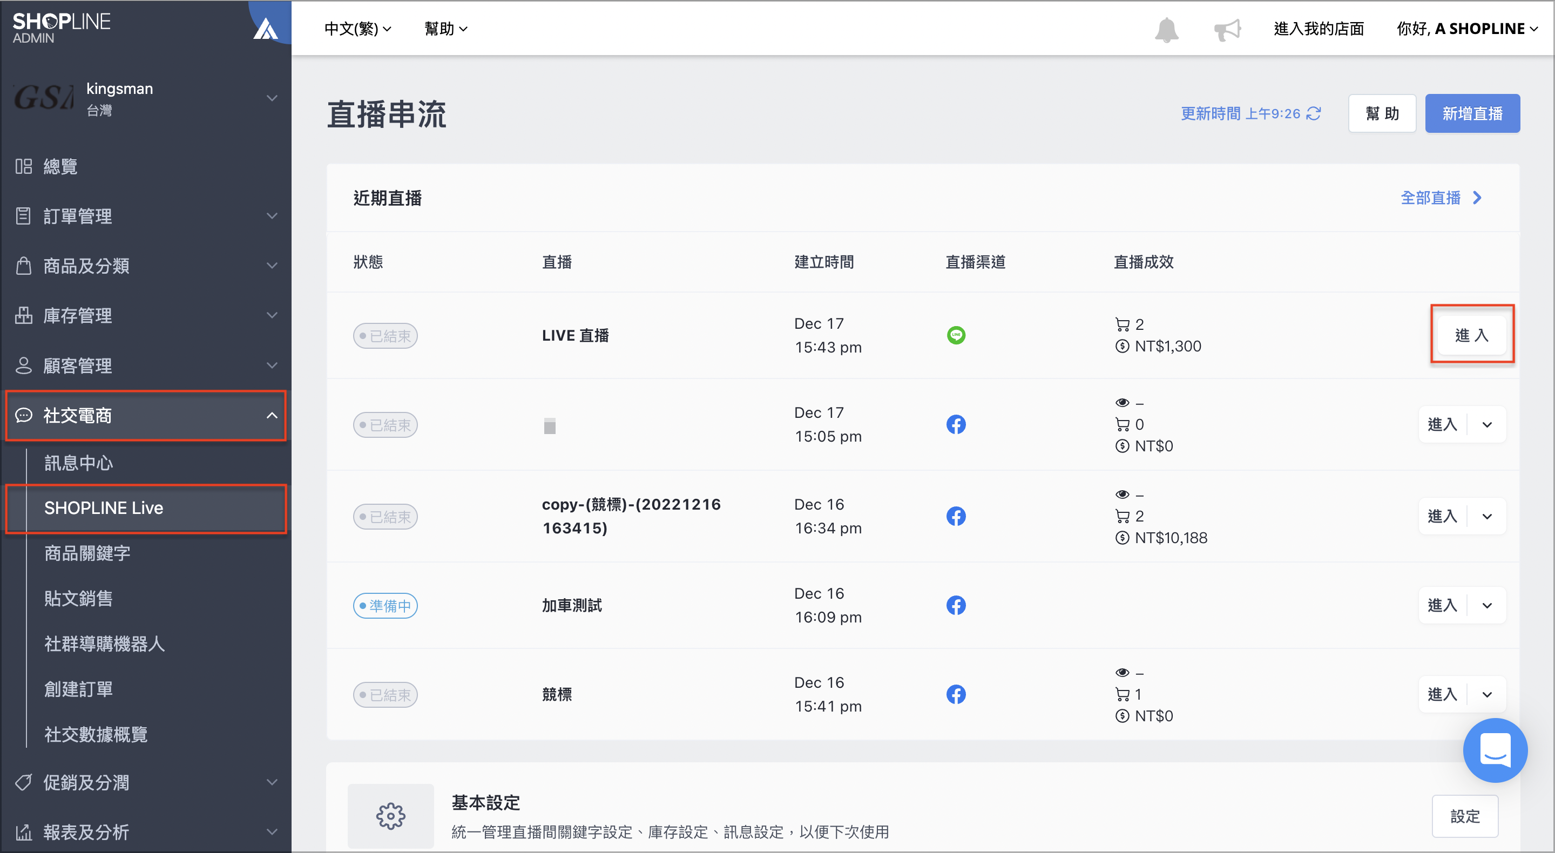
Task: Open the blue chat support bubble
Action: click(1495, 750)
